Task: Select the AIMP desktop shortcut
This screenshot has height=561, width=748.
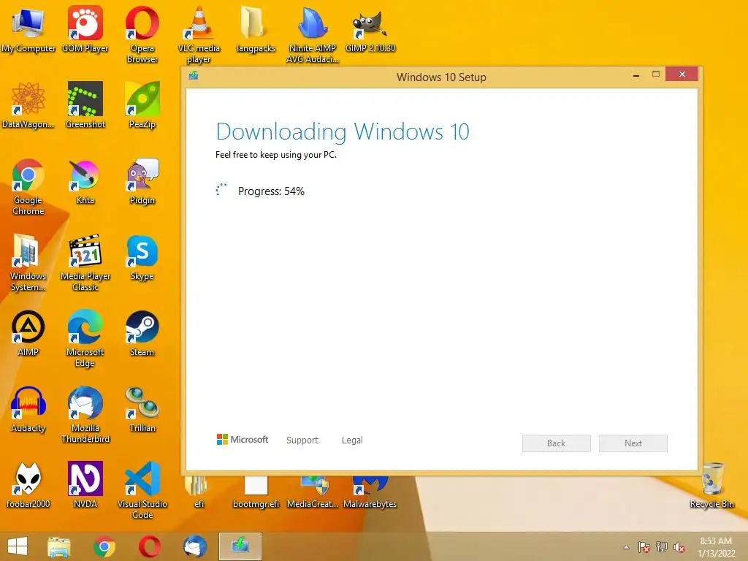Action: click(28, 333)
